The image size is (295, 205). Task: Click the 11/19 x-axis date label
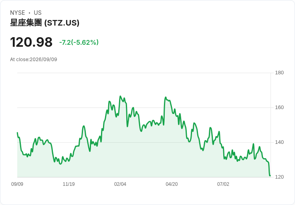(x=69, y=184)
